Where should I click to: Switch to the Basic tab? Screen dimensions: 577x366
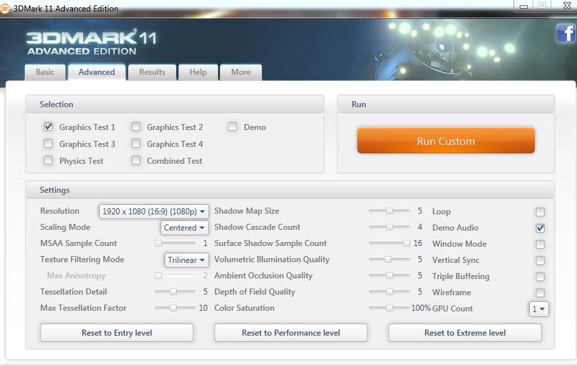(45, 72)
